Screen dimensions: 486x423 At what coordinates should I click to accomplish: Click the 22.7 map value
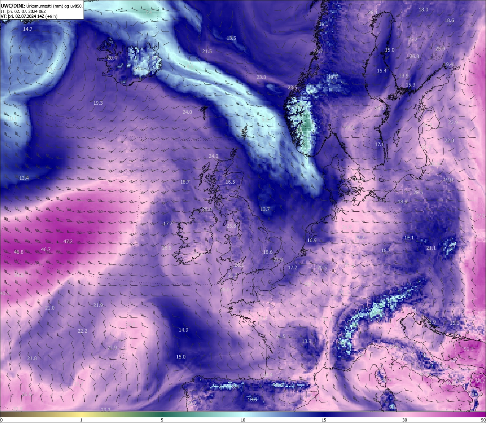pos(318,51)
